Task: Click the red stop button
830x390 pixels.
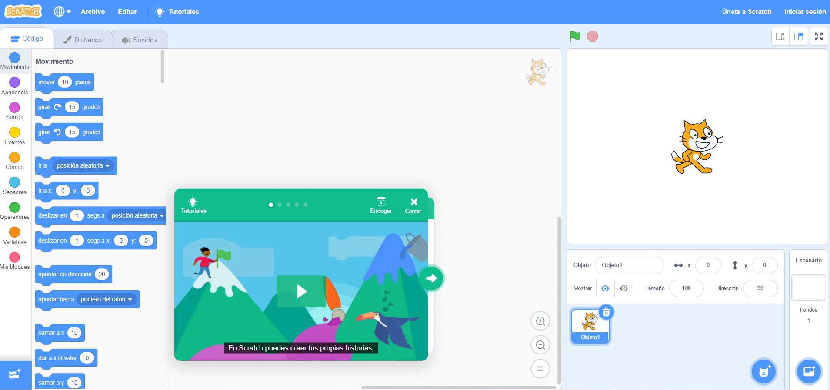Action: [592, 36]
